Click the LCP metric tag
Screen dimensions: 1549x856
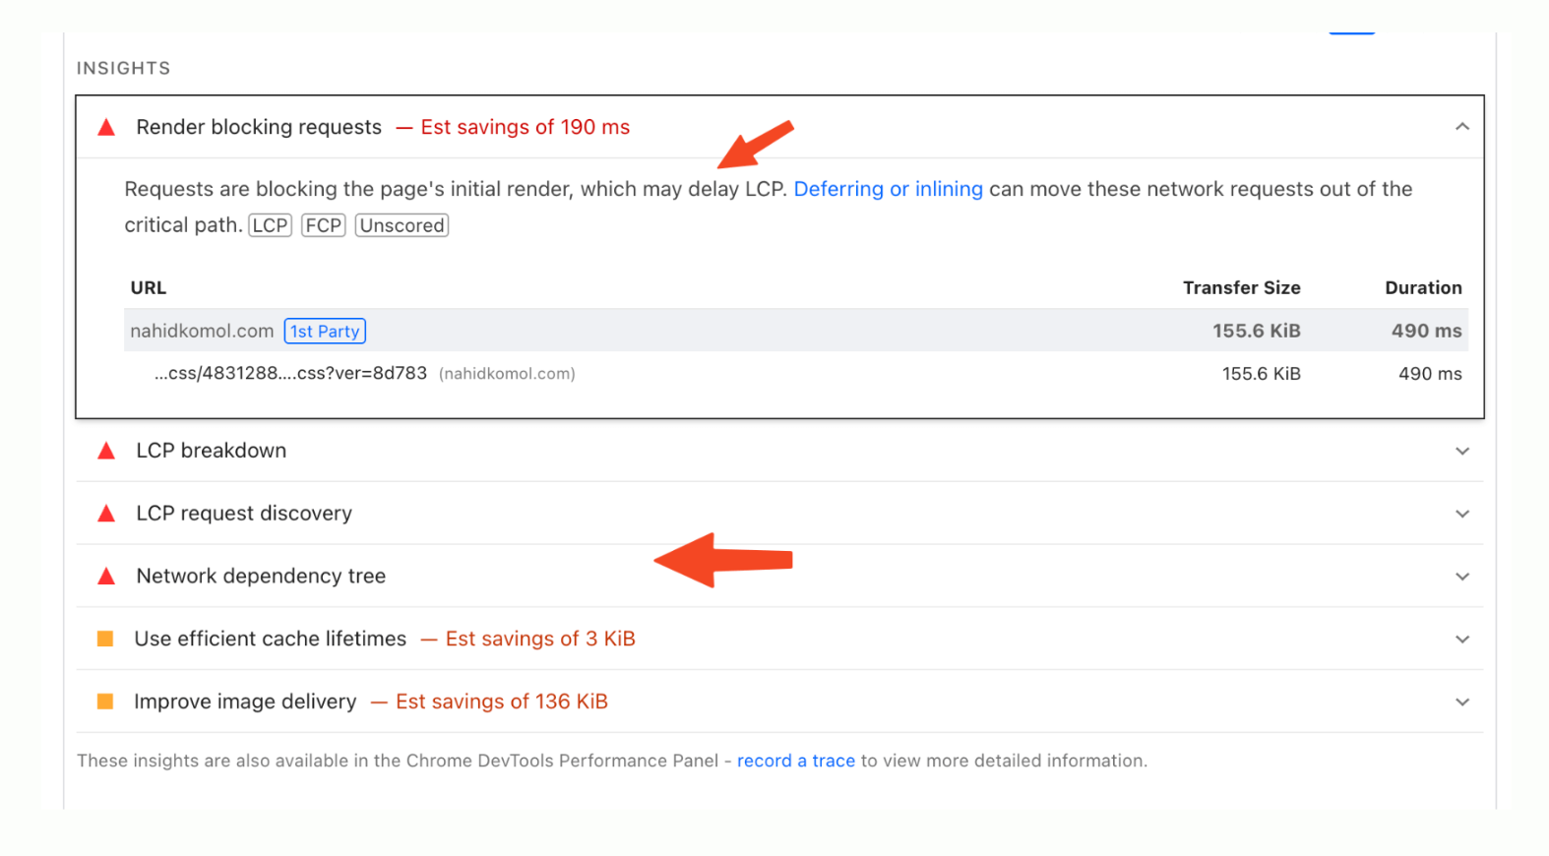tap(270, 225)
